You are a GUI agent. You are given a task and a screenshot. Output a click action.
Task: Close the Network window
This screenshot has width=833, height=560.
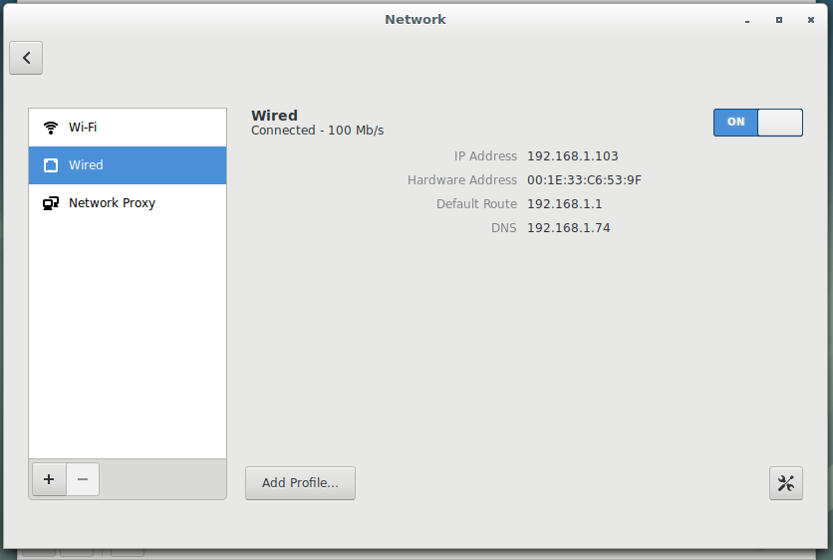pos(811,20)
